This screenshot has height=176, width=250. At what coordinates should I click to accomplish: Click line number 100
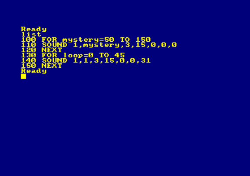(x=29, y=40)
